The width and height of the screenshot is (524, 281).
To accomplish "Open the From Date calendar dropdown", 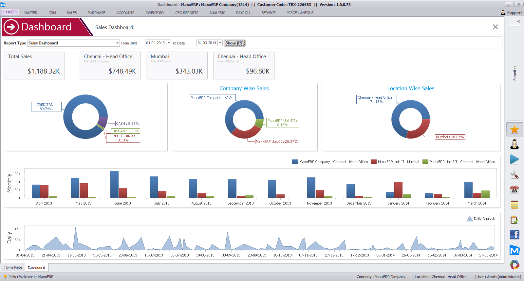I will coord(169,43).
